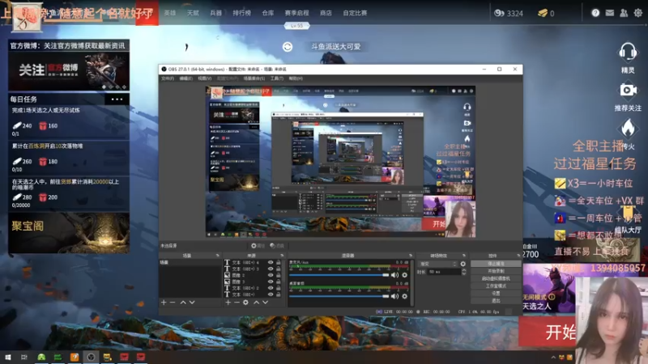Viewport: 648px width, 364px height.
Task: Pop out the controls panel dock button
Action: pos(518,256)
